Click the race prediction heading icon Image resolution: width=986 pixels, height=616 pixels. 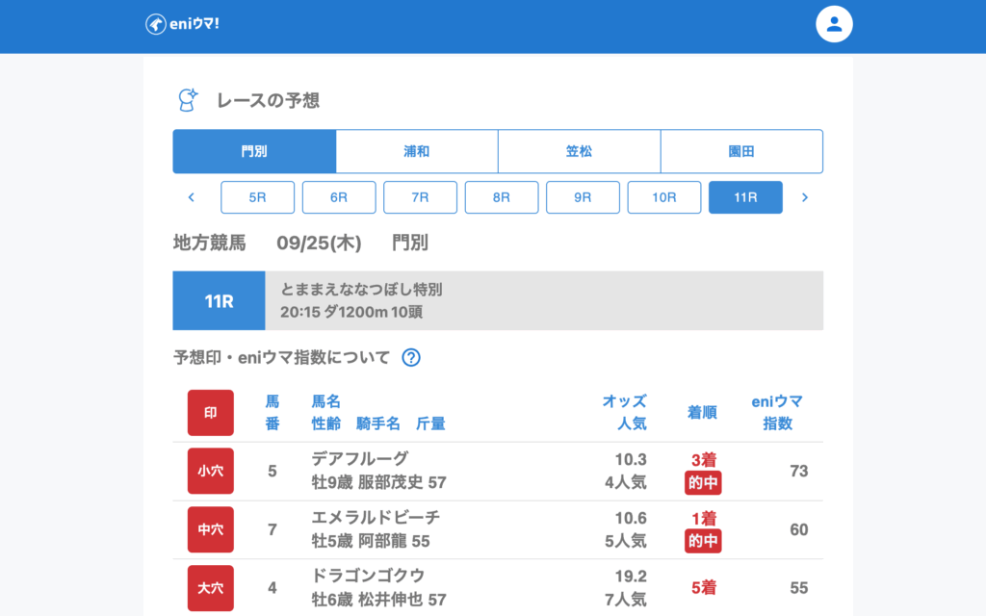tap(188, 100)
